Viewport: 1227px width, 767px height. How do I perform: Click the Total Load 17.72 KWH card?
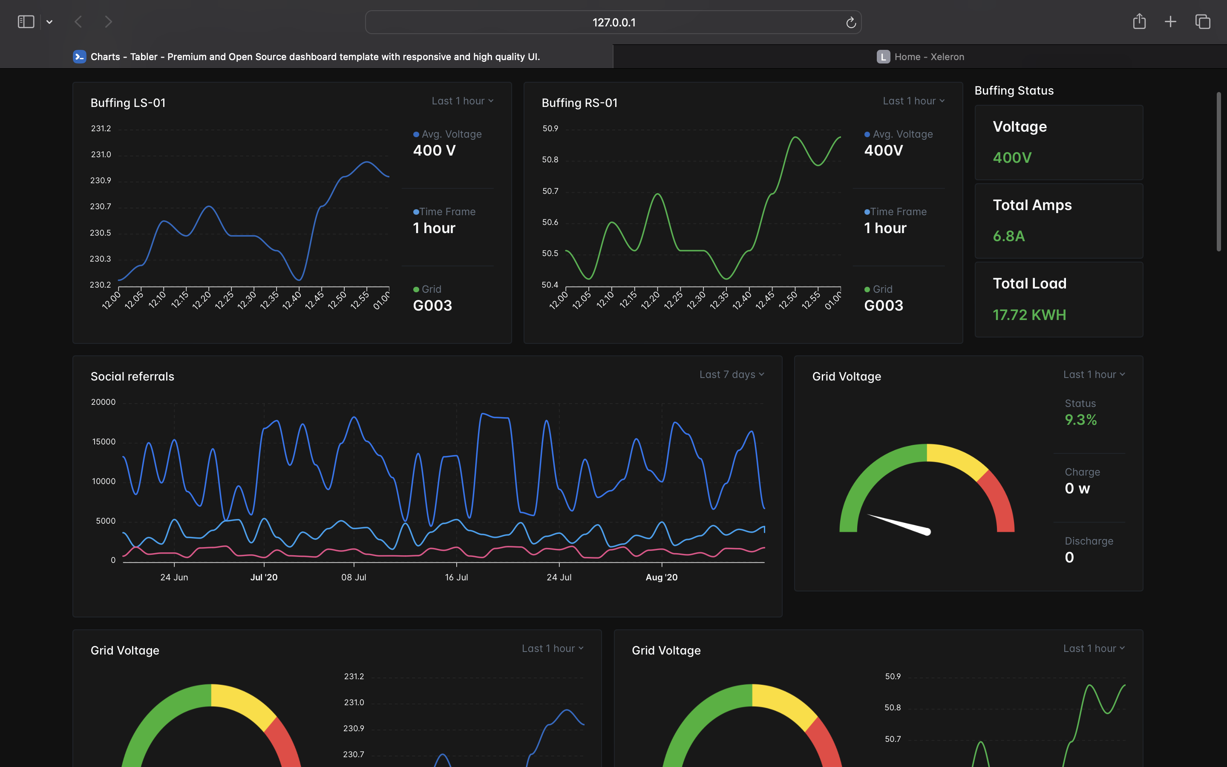click(x=1059, y=299)
